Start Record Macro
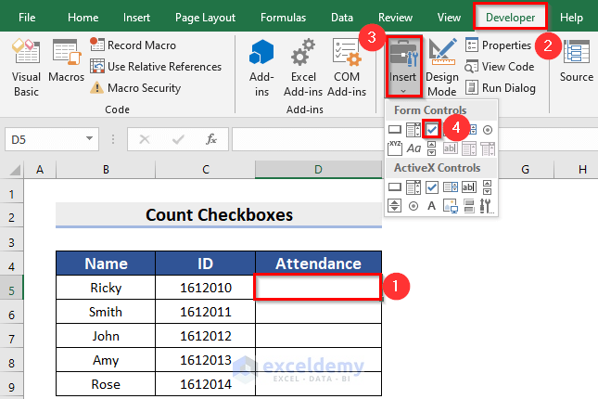The width and height of the screenshot is (598, 399). click(134, 45)
